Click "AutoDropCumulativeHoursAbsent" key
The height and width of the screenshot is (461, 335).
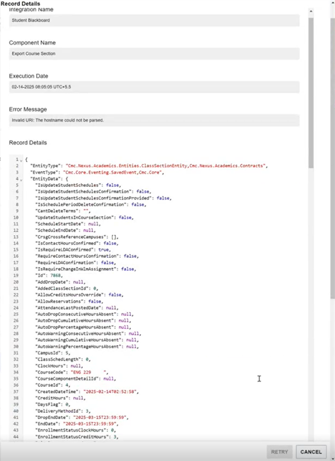point(74,321)
